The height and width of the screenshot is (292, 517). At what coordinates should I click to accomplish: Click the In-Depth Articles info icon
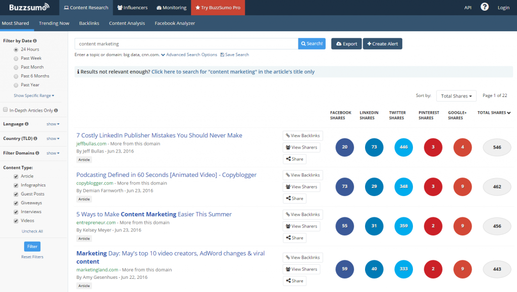pyautogui.click(x=56, y=110)
